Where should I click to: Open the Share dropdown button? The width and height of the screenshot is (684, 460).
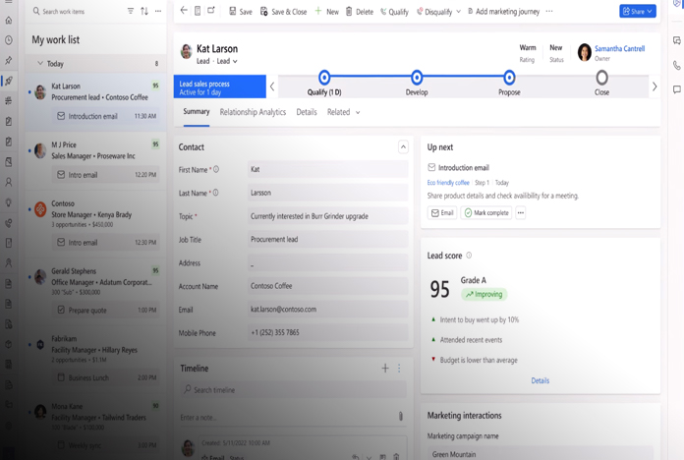[638, 12]
